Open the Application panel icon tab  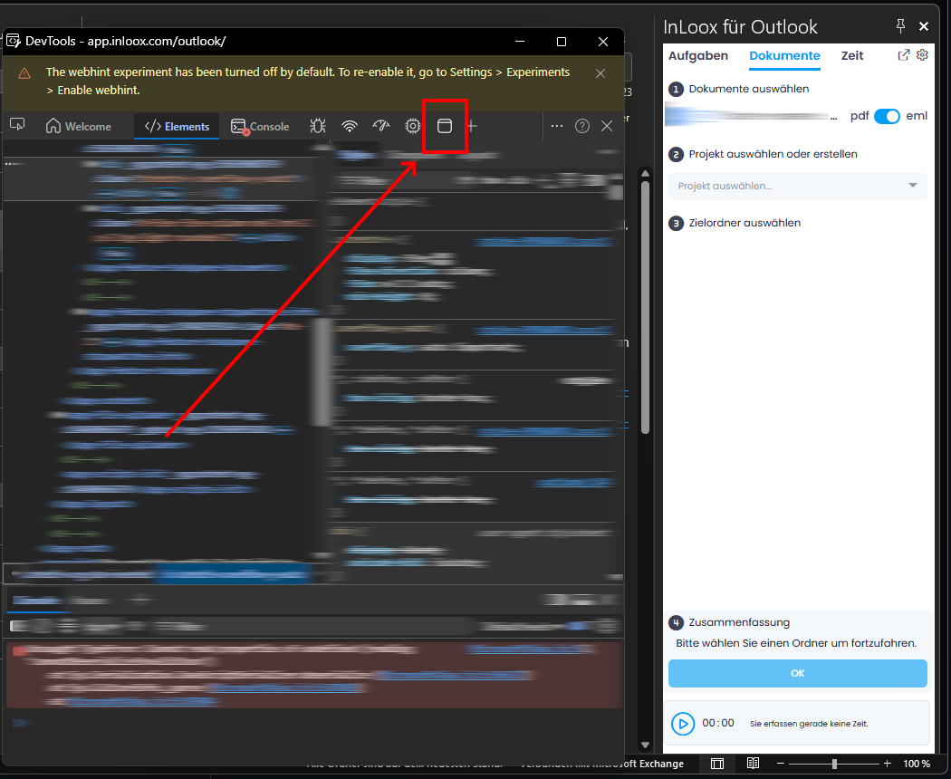tap(445, 126)
